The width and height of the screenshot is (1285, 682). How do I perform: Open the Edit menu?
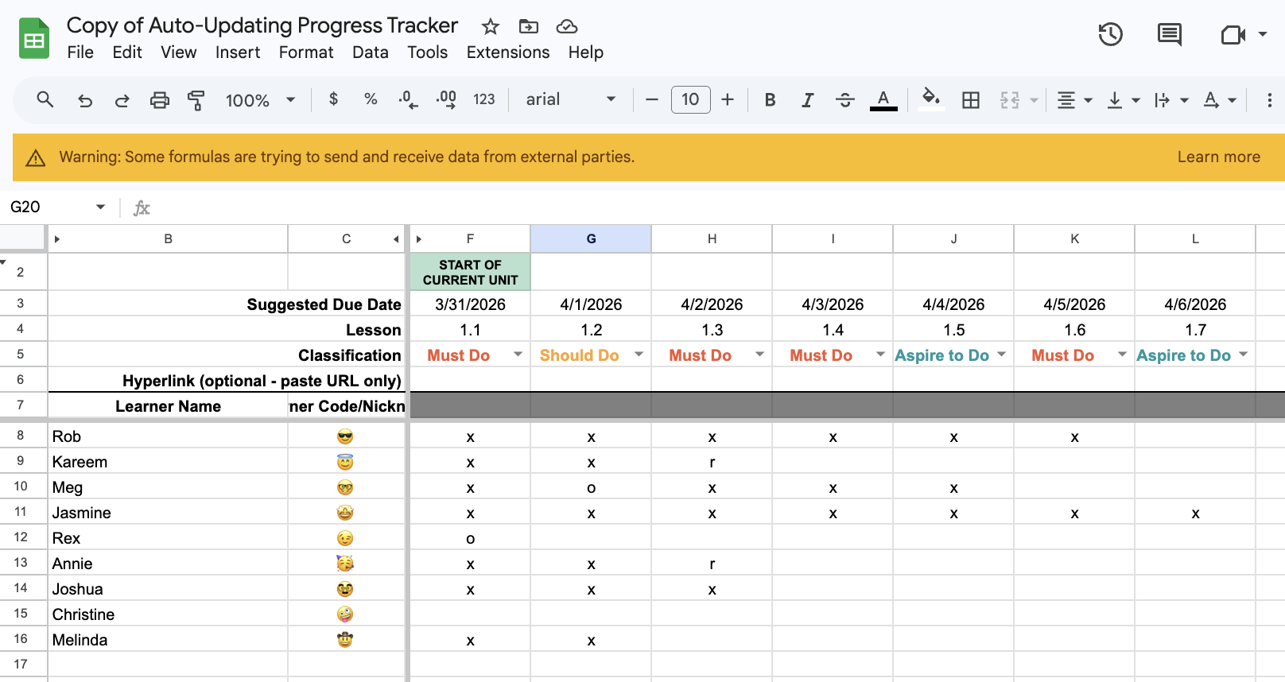[127, 52]
